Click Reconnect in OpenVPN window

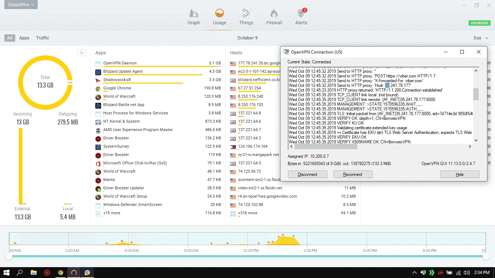tap(353, 174)
